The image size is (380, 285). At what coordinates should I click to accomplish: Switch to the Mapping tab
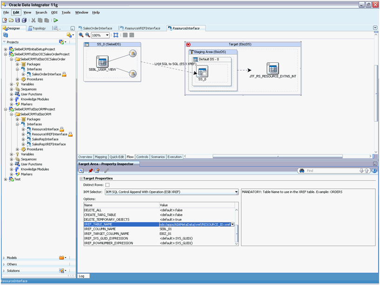click(101, 157)
